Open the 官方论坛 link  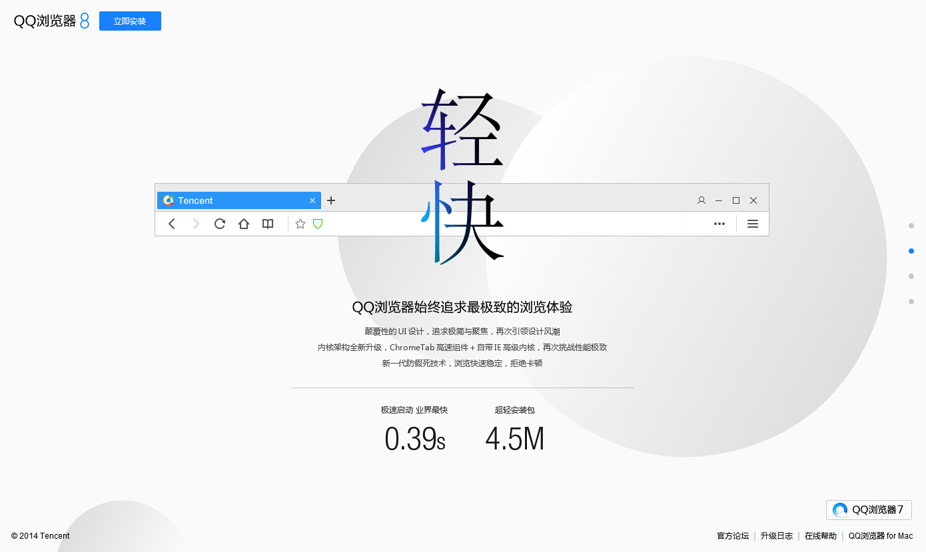click(733, 536)
